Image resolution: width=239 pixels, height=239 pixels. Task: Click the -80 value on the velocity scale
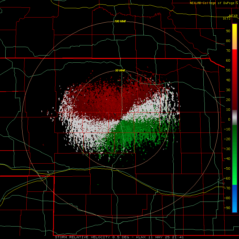[x=227, y=198]
